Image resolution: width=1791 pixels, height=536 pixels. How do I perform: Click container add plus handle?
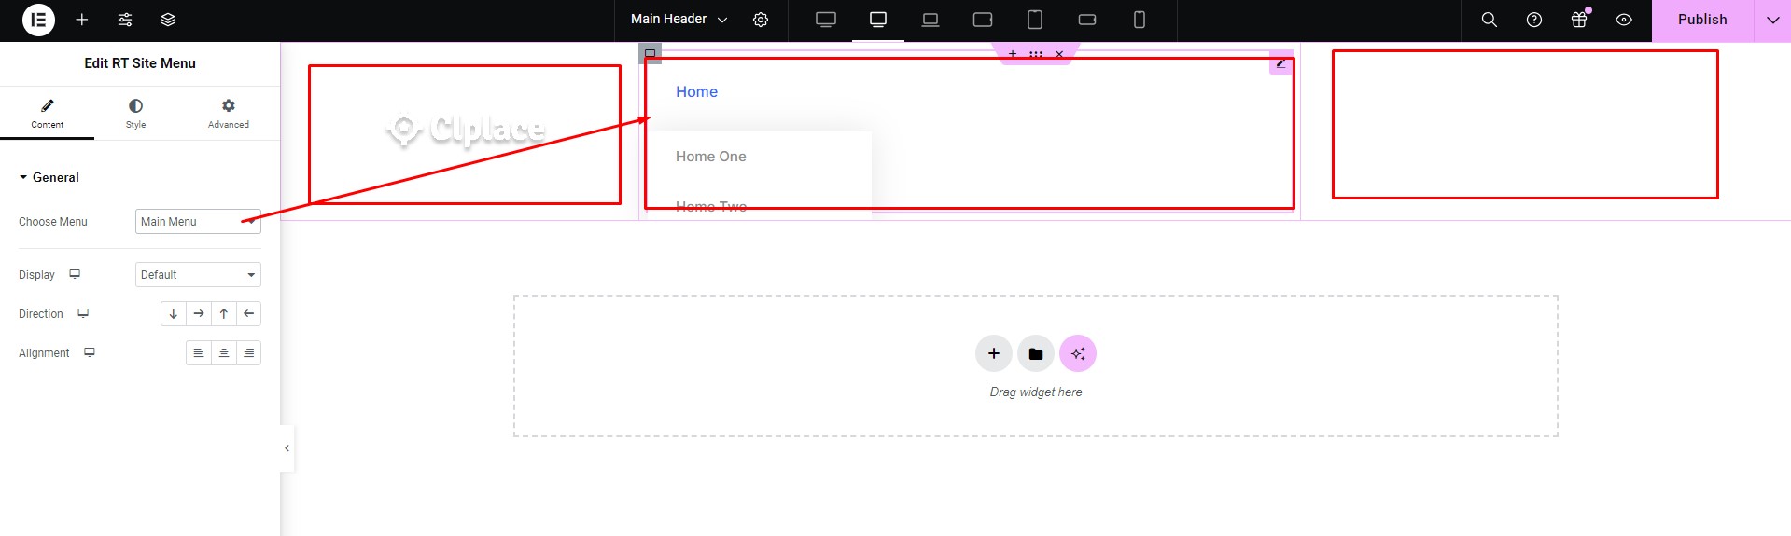pyautogui.click(x=1013, y=54)
